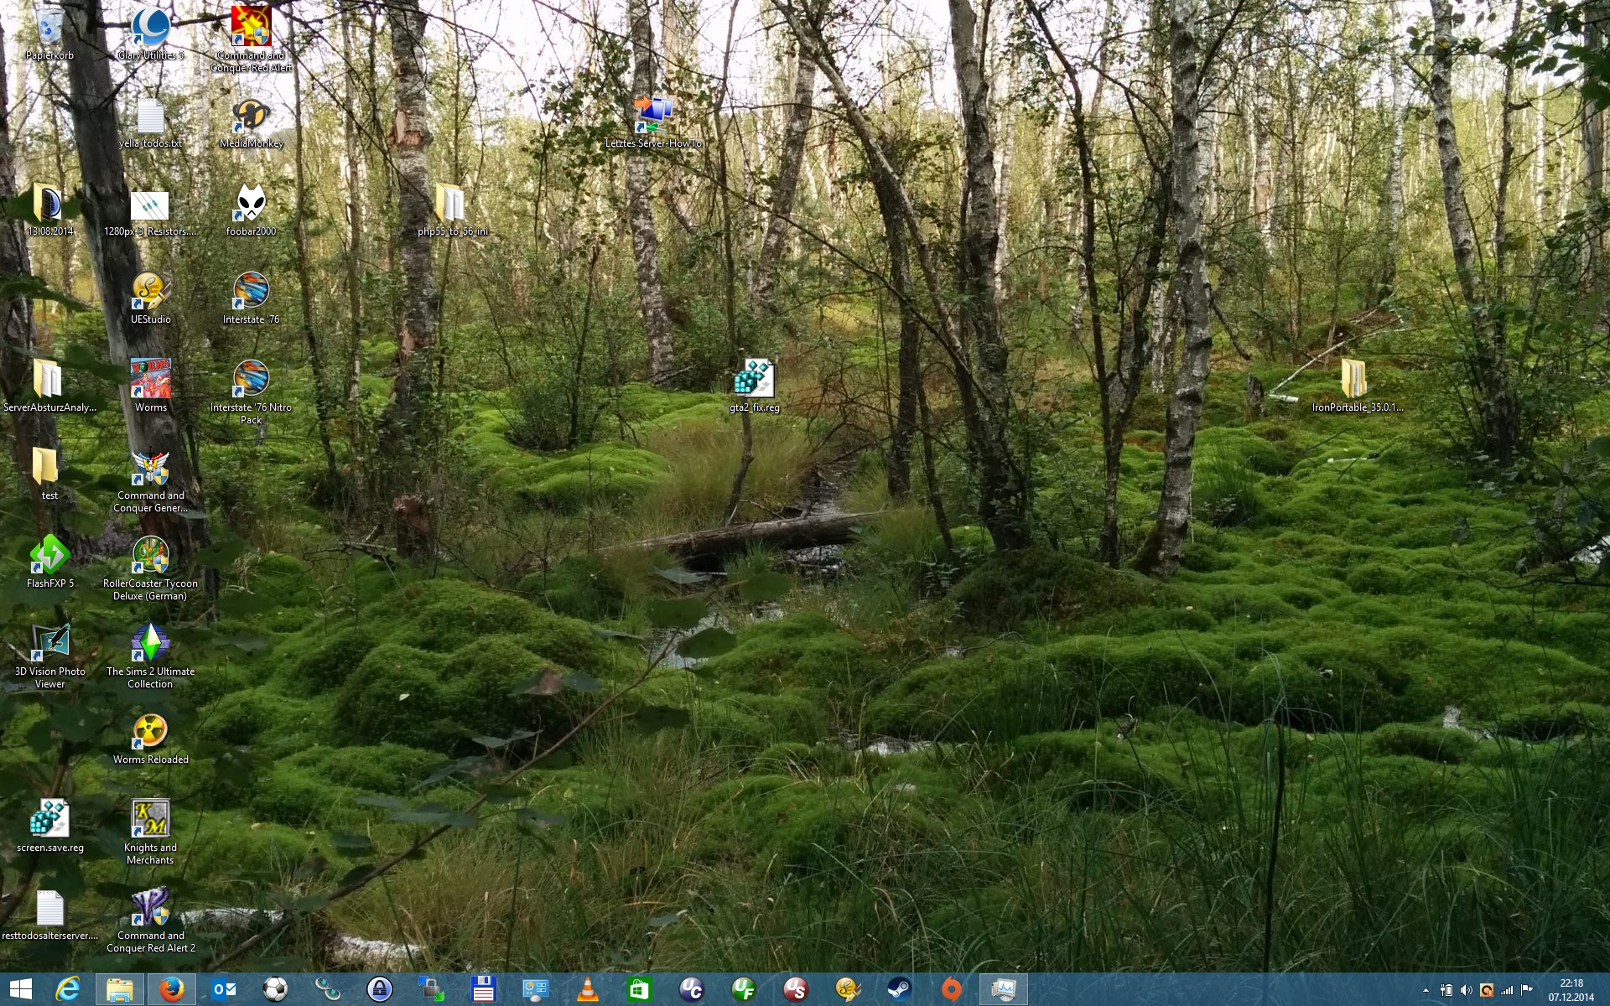Open VLC media player taskbar icon
1610x1006 pixels.
(x=588, y=990)
